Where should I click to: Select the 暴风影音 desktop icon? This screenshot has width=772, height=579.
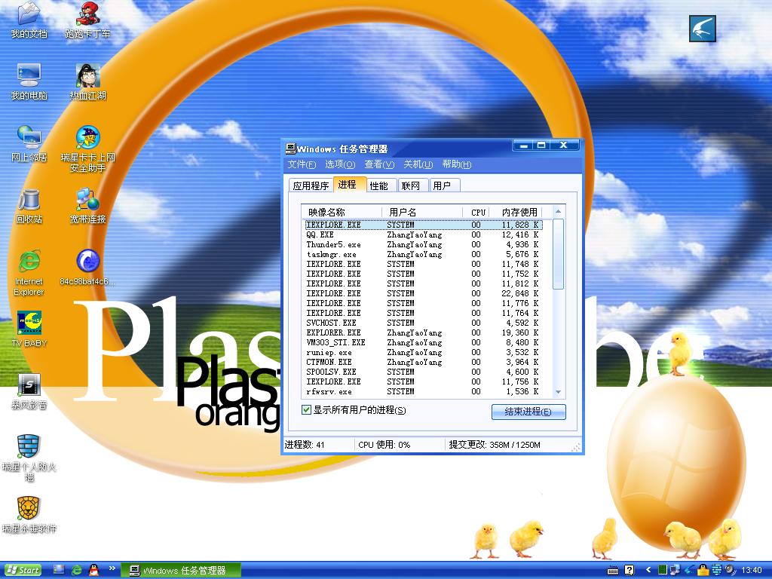(29, 385)
